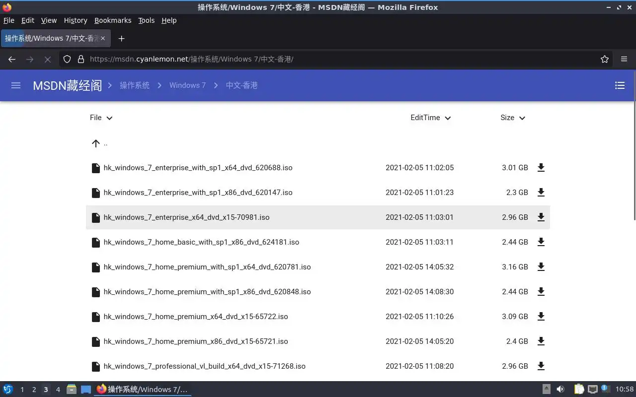
Task: Download hk_windows_7_home_premium_with_sp1_x86_dvd_620848.iso
Action: (541, 292)
